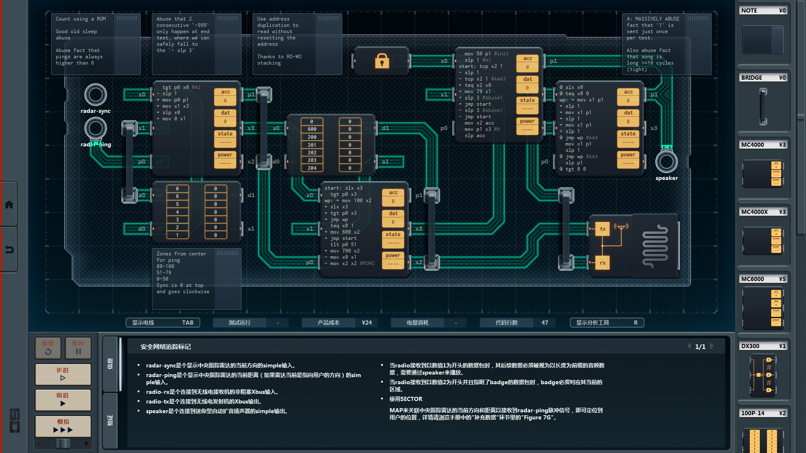The image size is (806, 453).
Task: Click the radar-sync input terminal
Action: (x=95, y=95)
